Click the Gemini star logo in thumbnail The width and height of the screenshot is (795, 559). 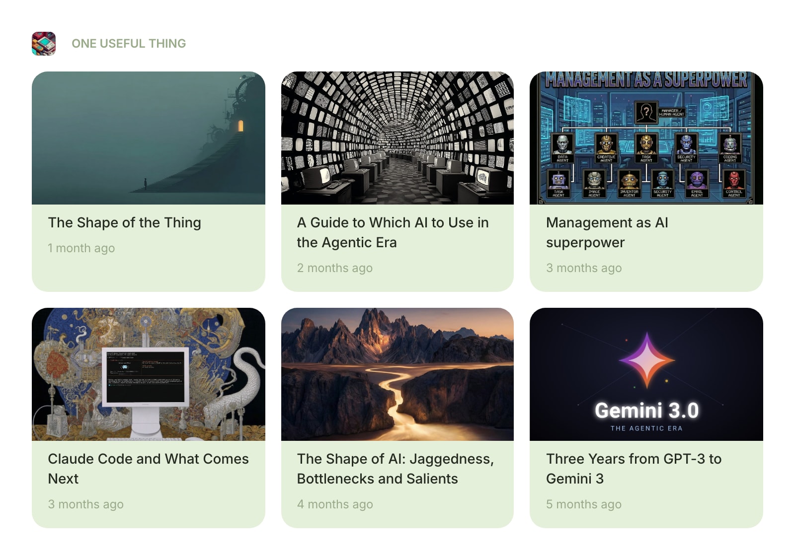[646, 360]
